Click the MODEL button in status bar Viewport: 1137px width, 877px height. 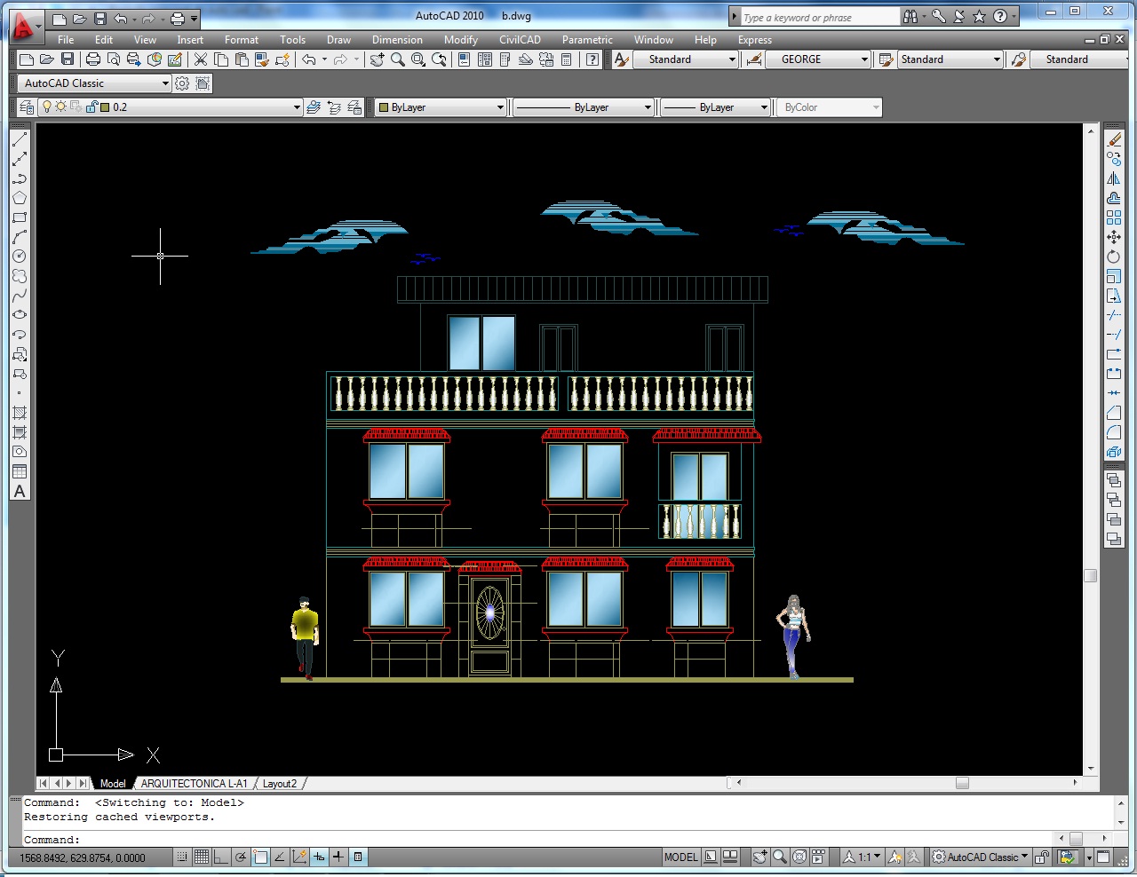[680, 857]
